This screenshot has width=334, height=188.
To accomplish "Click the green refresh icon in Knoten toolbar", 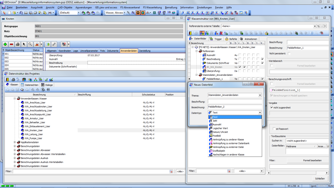I will 48,44.
